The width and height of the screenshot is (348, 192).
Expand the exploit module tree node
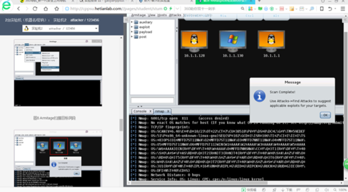[132, 27]
